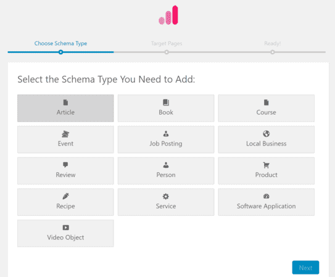Choose the Book schema icon
Screen dimensions: 335x277
tap(166, 102)
